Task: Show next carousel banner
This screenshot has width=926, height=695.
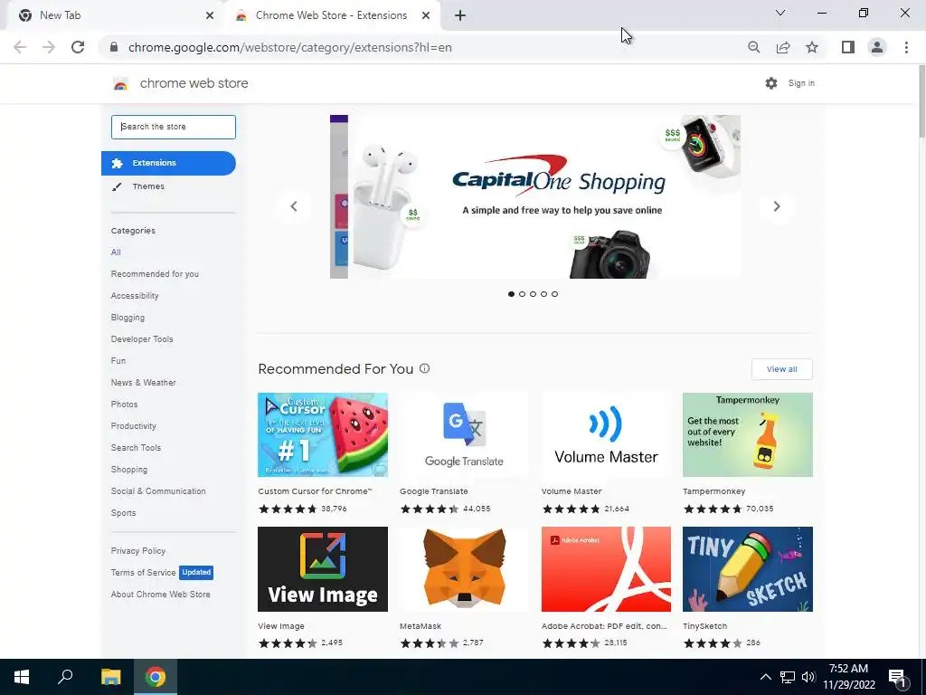Action: (x=777, y=206)
